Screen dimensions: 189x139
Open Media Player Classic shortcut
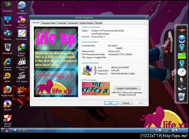[22, 64]
